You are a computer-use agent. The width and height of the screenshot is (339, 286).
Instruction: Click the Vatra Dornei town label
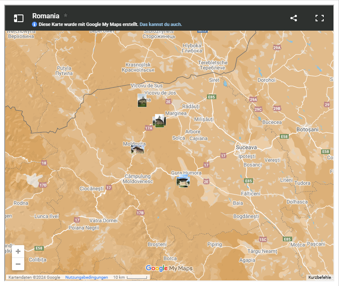coord(103,220)
